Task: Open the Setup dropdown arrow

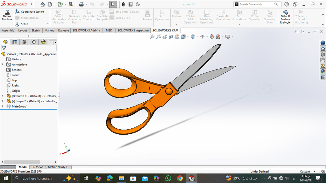Action: click(x=48, y=24)
